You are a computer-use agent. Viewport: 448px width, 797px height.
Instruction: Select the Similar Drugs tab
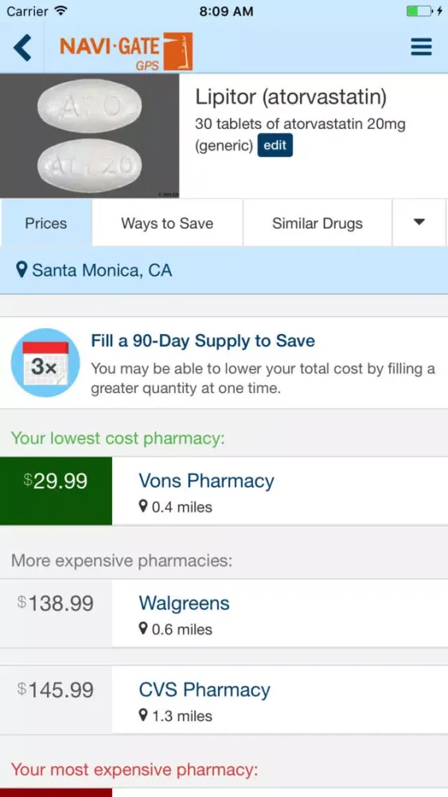[x=317, y=222]
